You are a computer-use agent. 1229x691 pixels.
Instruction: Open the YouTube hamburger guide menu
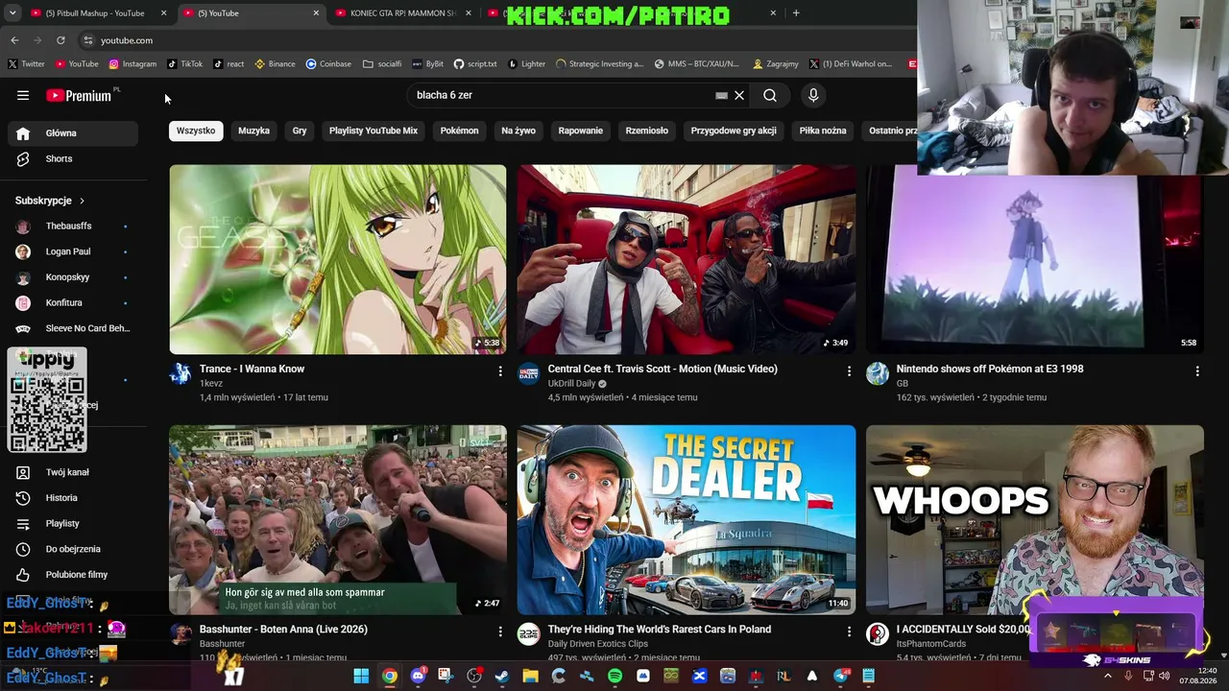click(23, 95)
